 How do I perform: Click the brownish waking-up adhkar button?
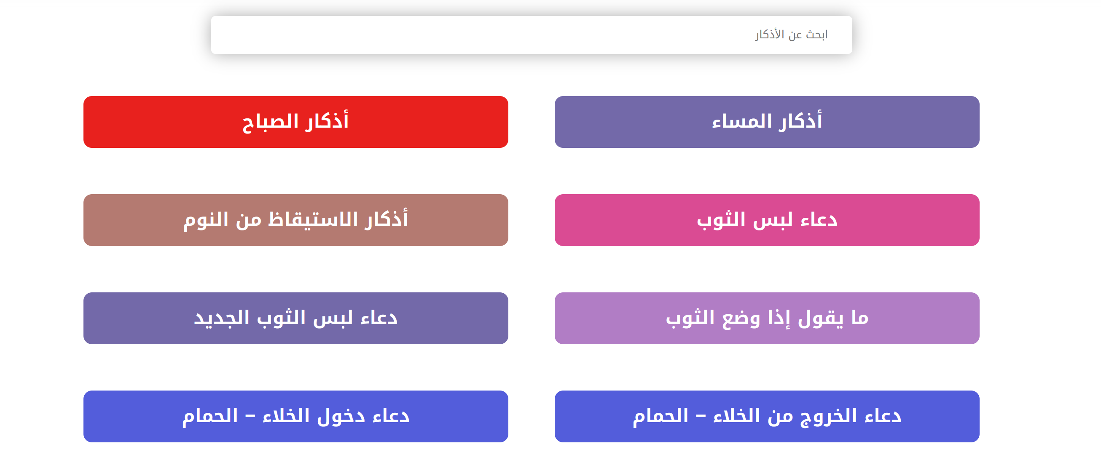click(296, 220)
